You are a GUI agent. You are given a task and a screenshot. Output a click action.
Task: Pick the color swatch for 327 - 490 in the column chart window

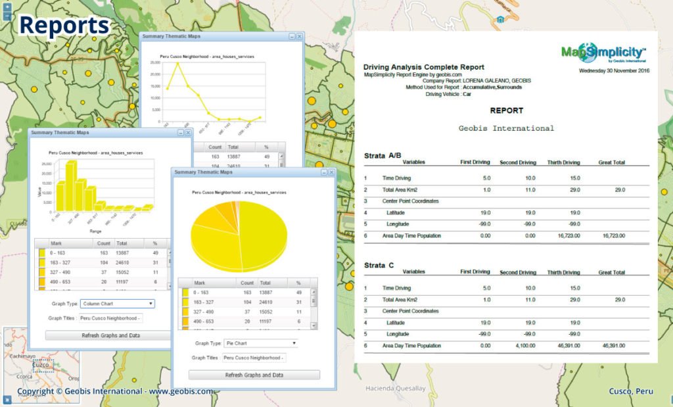tap(42, 273)
